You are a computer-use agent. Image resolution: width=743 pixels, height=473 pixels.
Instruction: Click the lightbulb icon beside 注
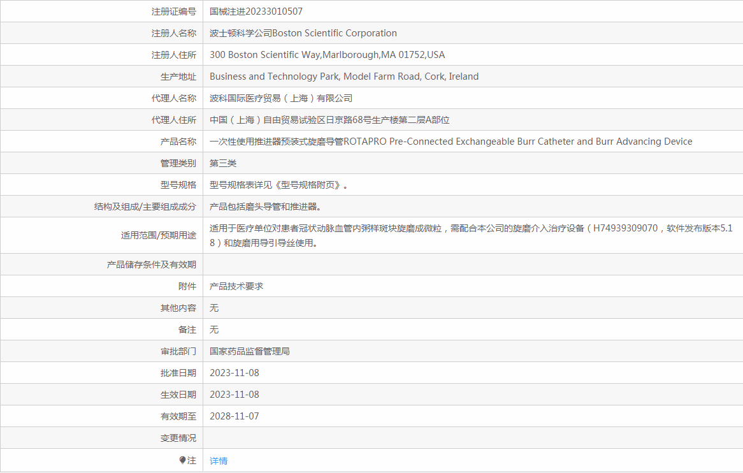[x=182, y=460]
